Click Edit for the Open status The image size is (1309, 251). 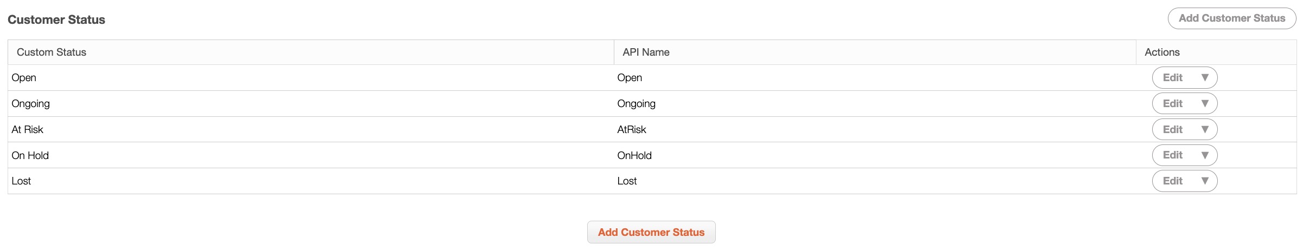[1172, 78]
